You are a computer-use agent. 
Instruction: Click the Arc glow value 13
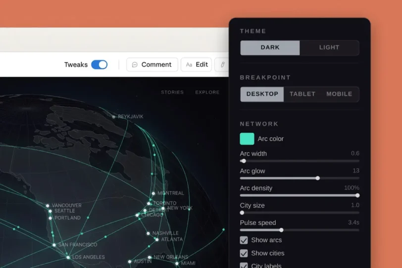(x=356, y=170)
